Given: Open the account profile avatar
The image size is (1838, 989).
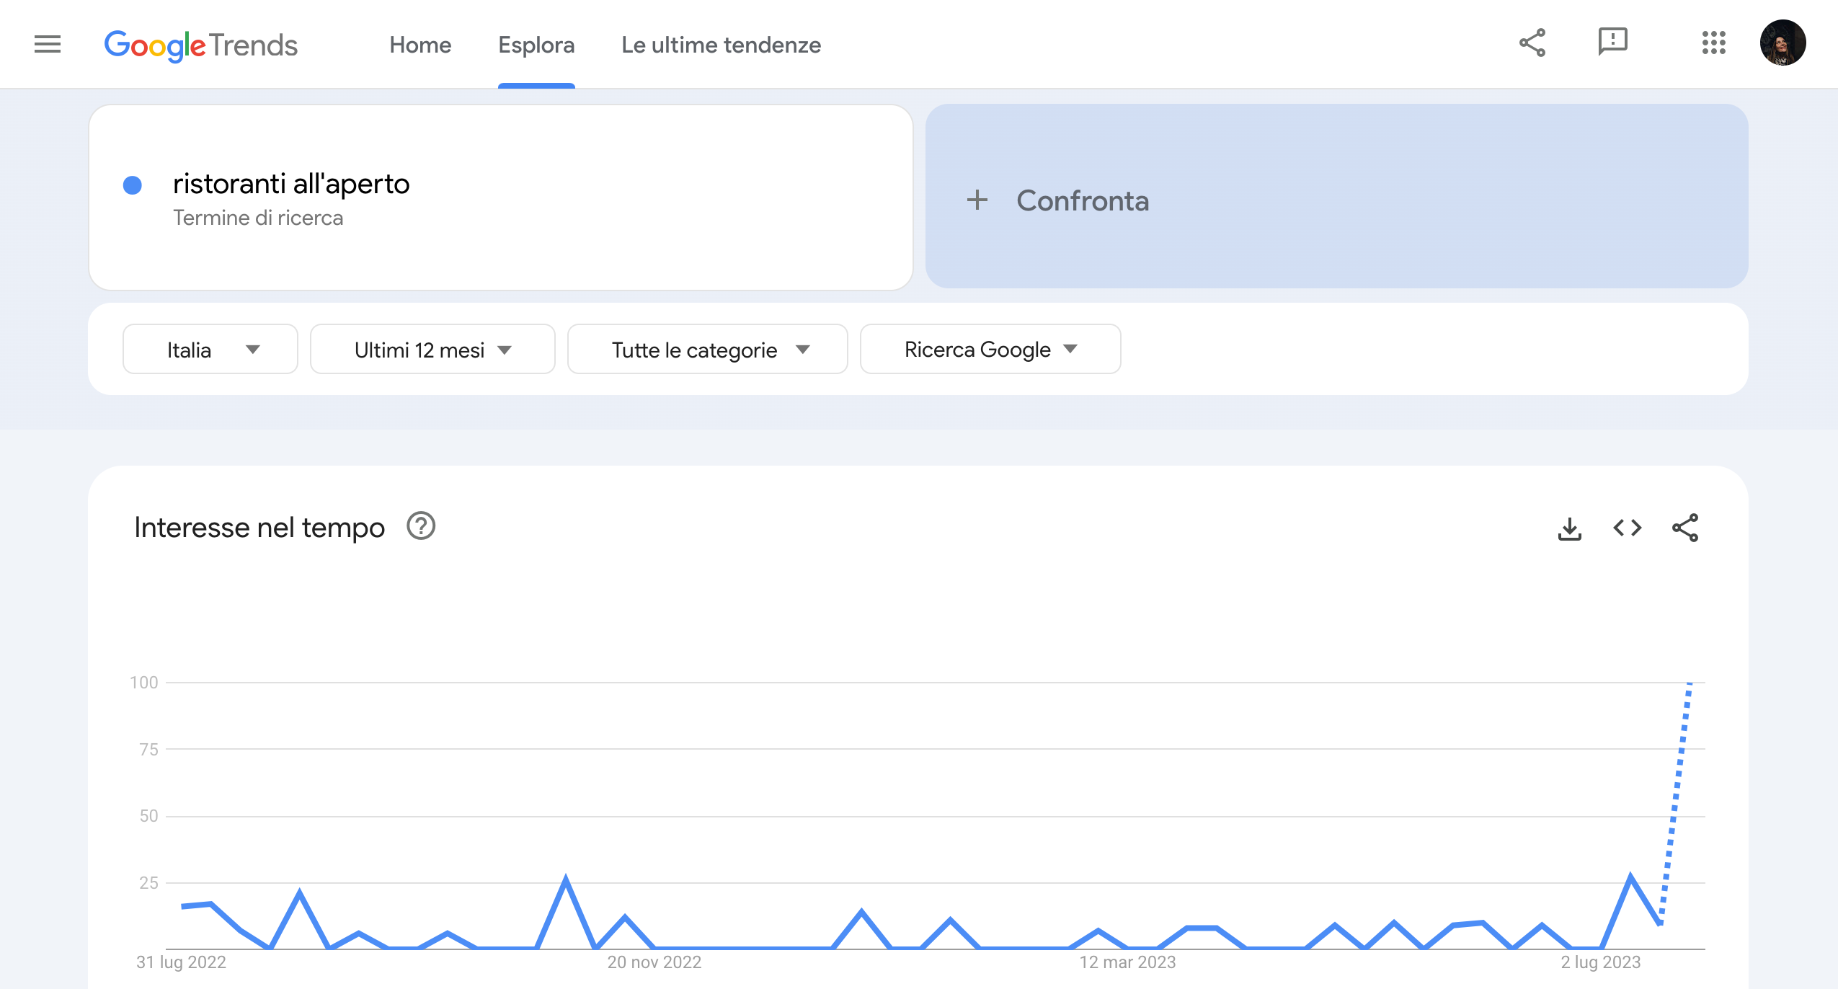Looking at the screenshot, I should (x=1782, y=43).
